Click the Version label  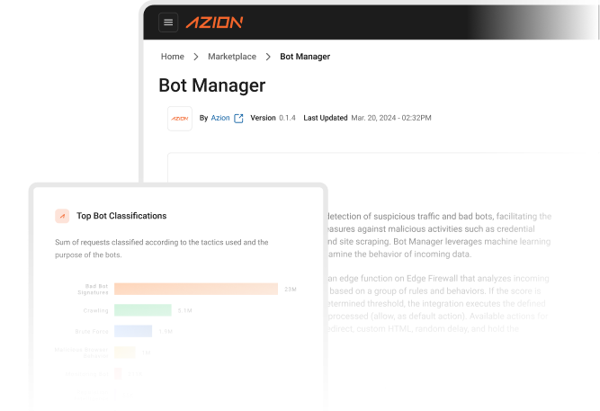(263, 118)
